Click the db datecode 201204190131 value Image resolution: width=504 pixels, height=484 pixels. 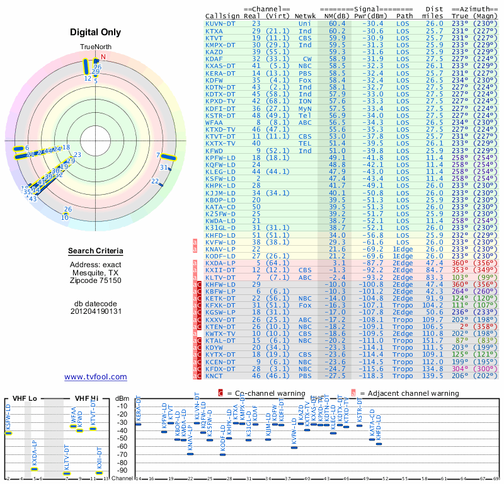pos(96,311)
